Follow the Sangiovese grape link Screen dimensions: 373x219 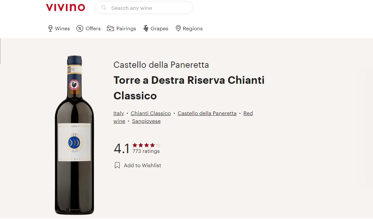click(x=146, y=121)
